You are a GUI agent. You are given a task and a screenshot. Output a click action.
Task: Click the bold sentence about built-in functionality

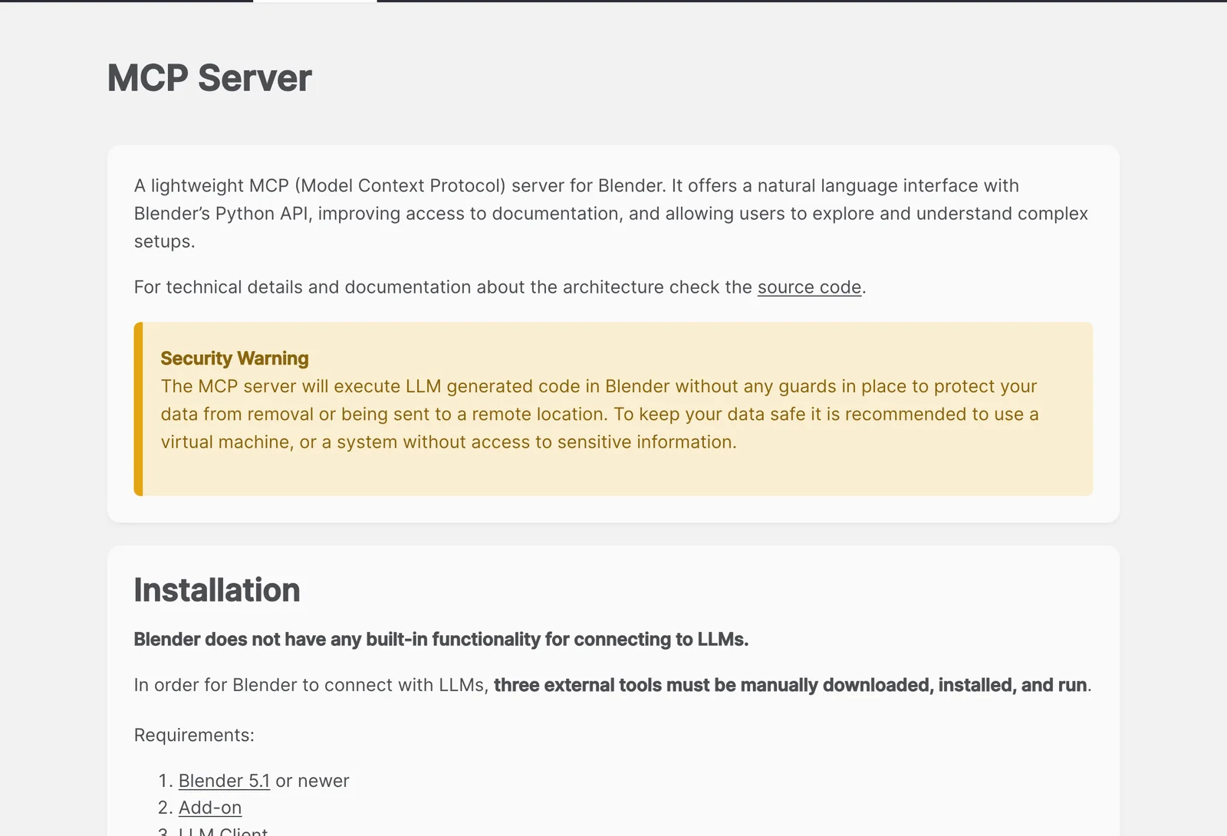(x=441, y=639)
